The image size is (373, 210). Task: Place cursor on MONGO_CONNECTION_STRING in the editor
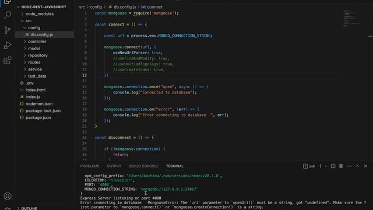tap(184, 36)
